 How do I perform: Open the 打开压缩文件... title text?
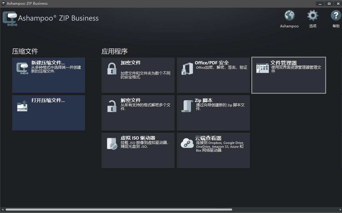(48, 100)
